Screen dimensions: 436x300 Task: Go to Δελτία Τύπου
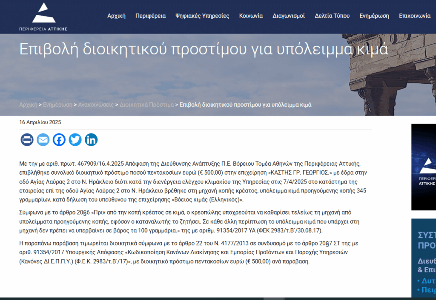point(332,16)
